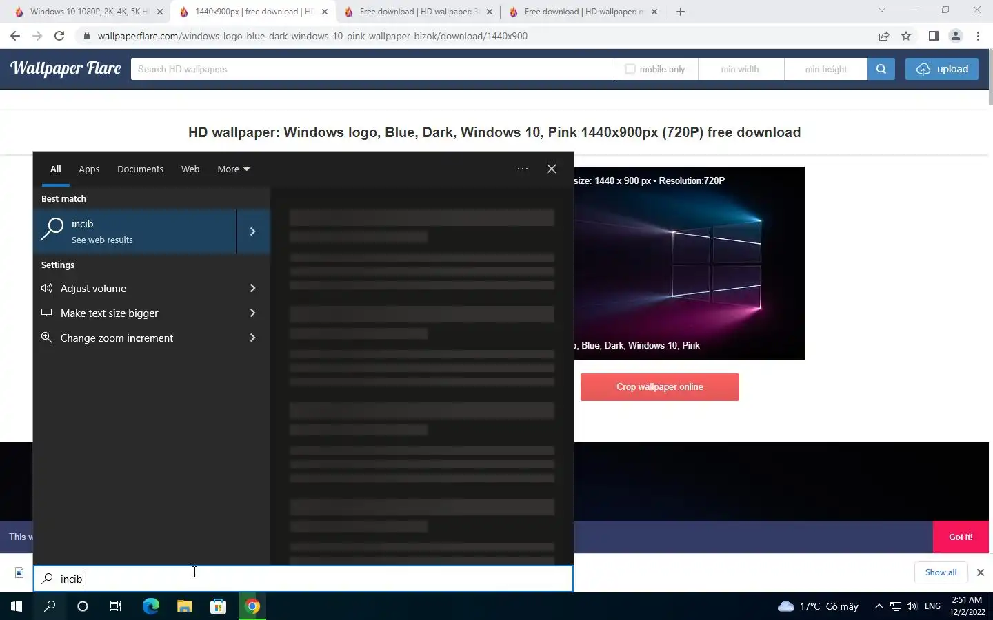Viewport: 993px width, 620px height.
Task: Click network icon in system tray
Action: [x=895, y=606]
